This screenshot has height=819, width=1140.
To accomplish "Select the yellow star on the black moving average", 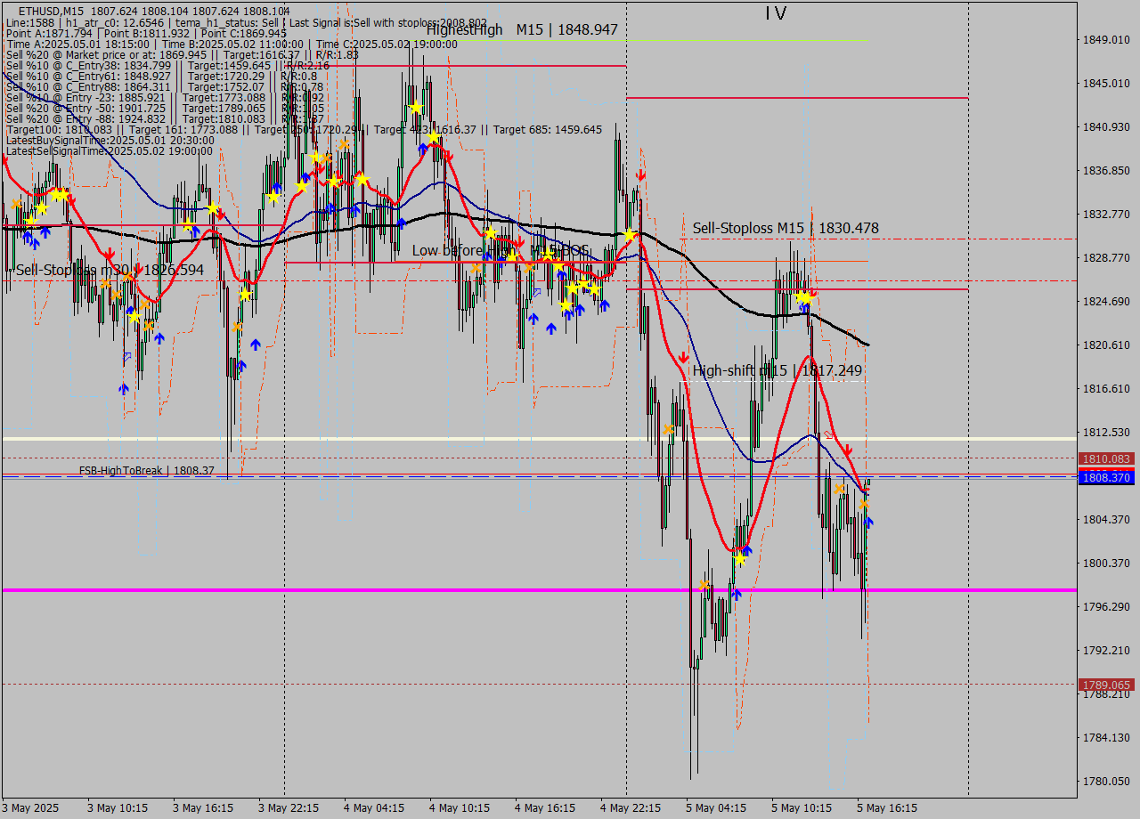I will coord(629,236).
